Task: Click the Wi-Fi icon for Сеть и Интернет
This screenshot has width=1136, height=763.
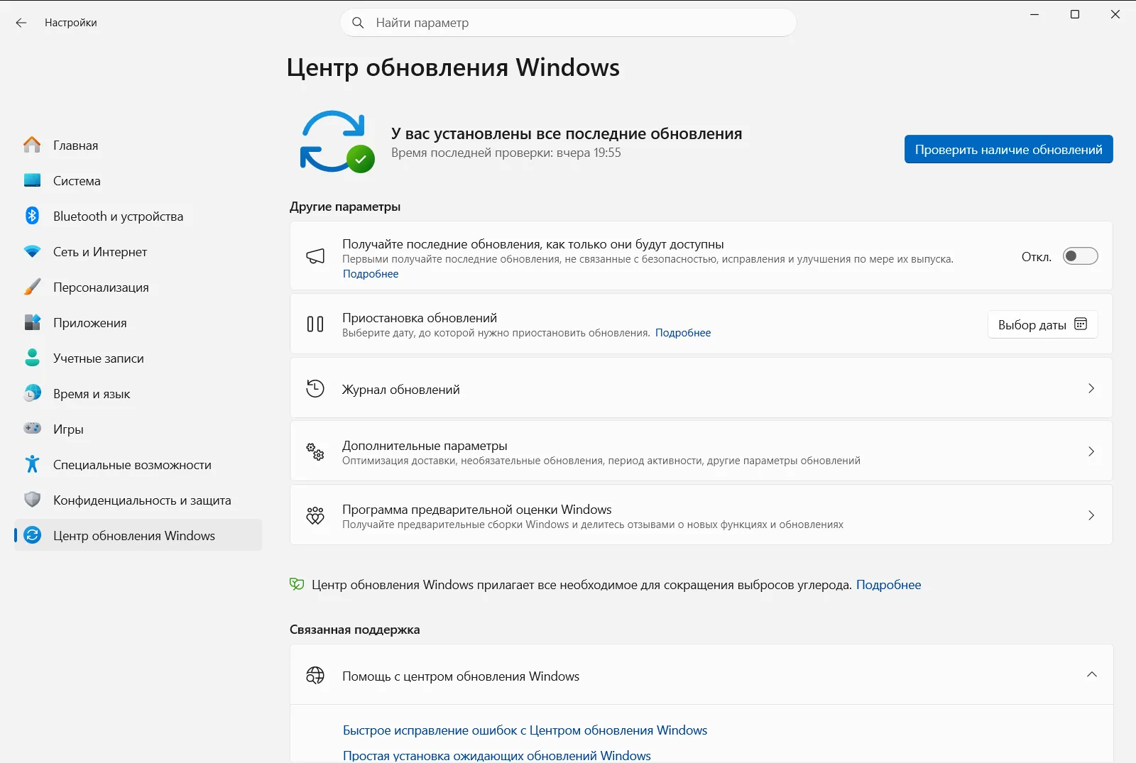Action: point(32,251)
